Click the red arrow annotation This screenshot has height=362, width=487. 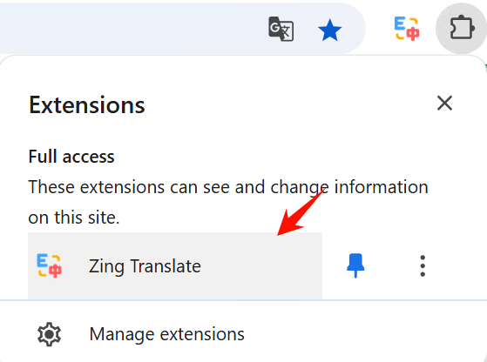pos(301,212)
